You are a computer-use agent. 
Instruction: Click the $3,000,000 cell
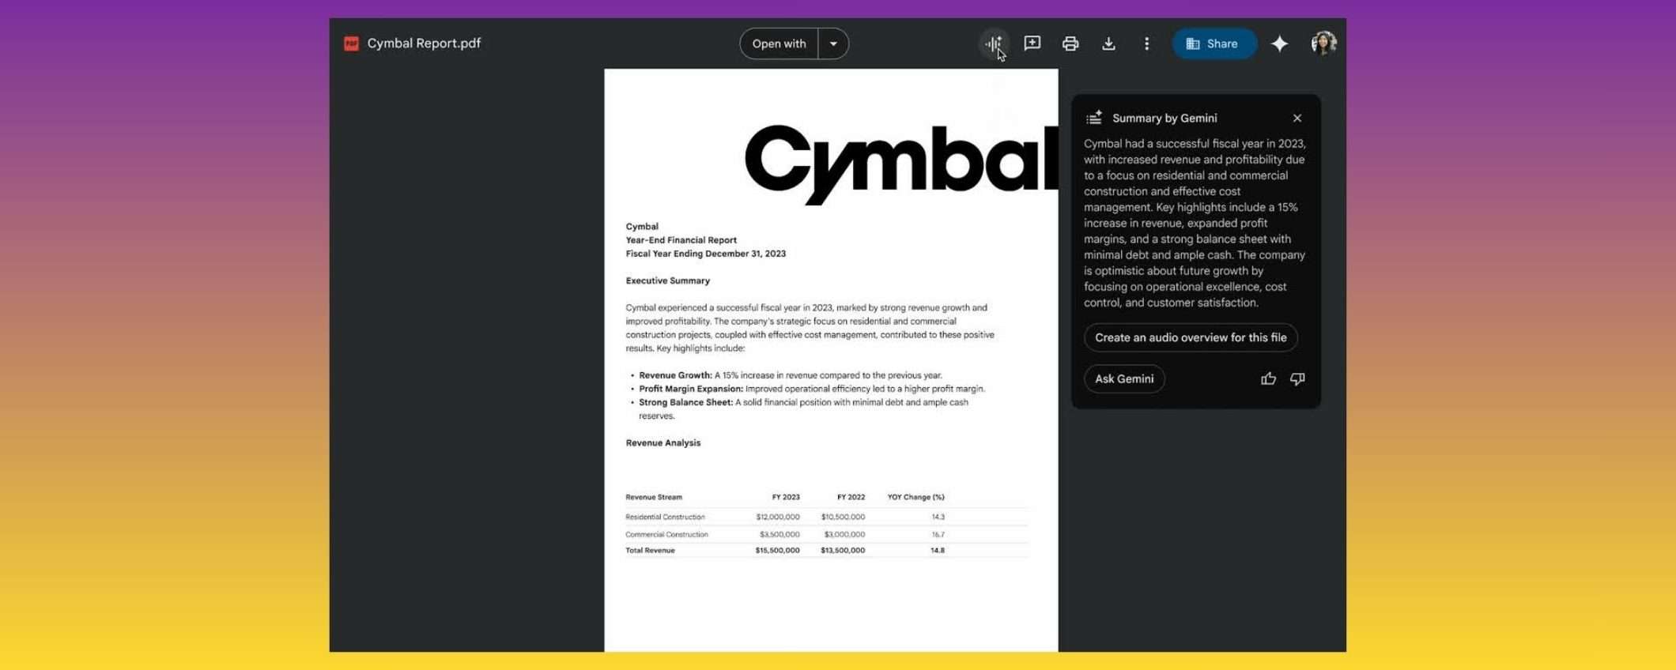click(x=844, y=534)
